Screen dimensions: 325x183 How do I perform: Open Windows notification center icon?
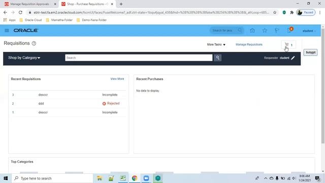317,178
